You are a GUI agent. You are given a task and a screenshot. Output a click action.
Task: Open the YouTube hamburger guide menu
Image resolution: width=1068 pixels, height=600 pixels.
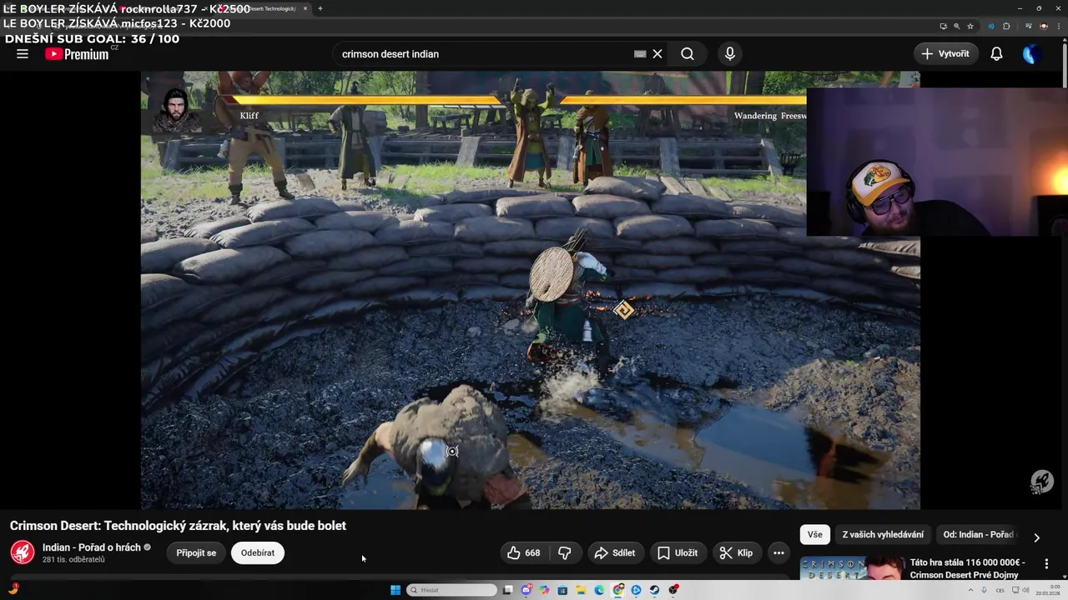click(23, 53)
